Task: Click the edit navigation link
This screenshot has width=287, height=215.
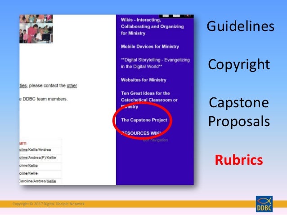Action: tap(155, 140)
